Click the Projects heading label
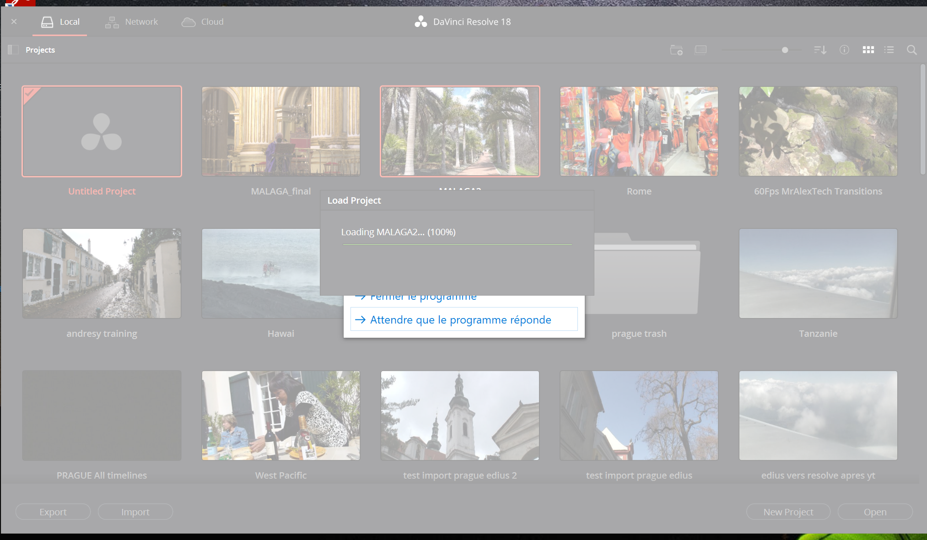The width and height of the screenshot is (927, 540). [40, 50]
